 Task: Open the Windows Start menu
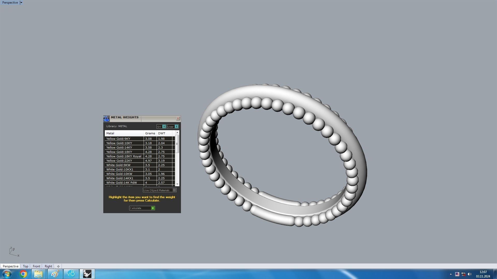[7, 274]
